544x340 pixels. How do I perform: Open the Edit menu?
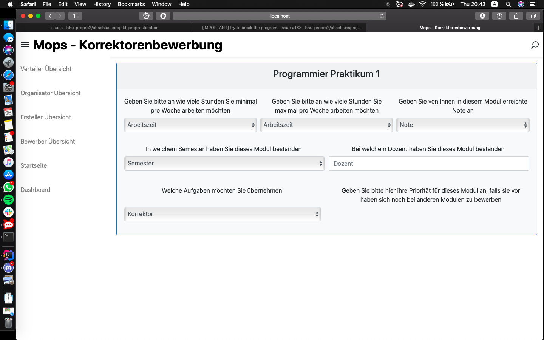[x=63, y=4]
